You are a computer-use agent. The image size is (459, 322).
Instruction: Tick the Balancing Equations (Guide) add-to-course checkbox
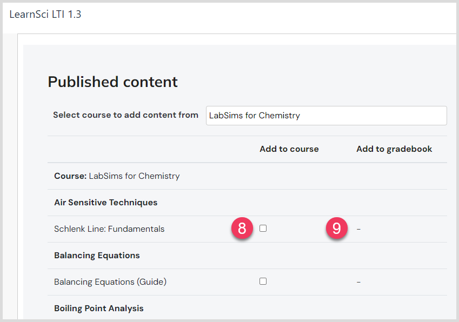point(263,281)
